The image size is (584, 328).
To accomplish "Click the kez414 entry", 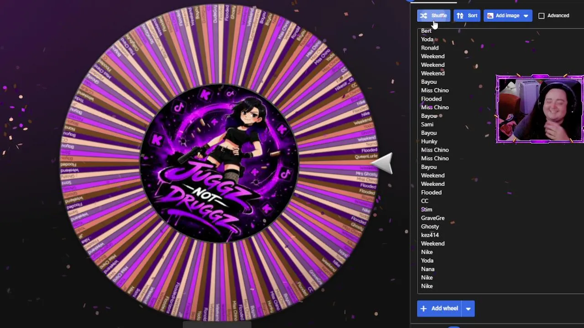I will 430,235.
